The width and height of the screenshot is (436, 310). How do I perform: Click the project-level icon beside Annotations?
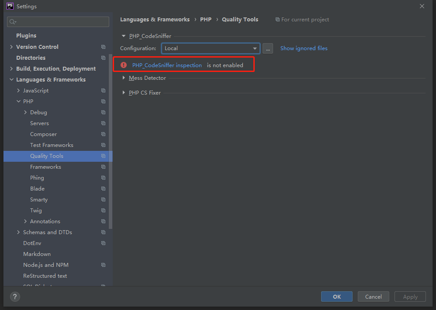[x=104, y=221]
